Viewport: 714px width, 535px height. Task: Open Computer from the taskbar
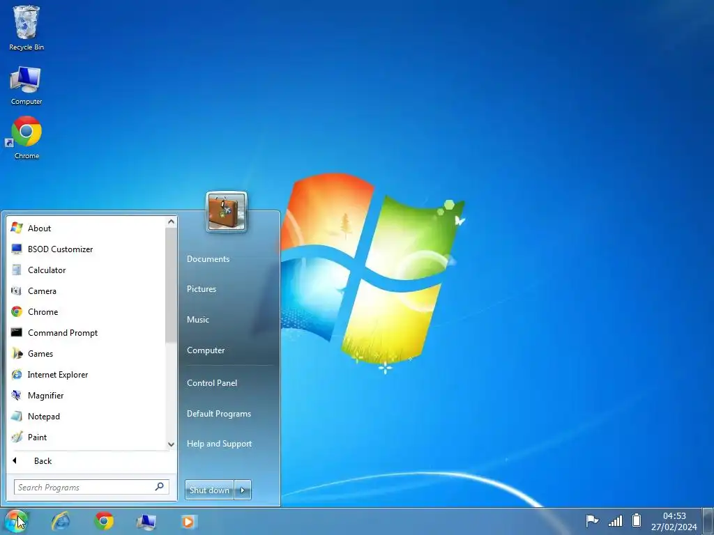146,522
